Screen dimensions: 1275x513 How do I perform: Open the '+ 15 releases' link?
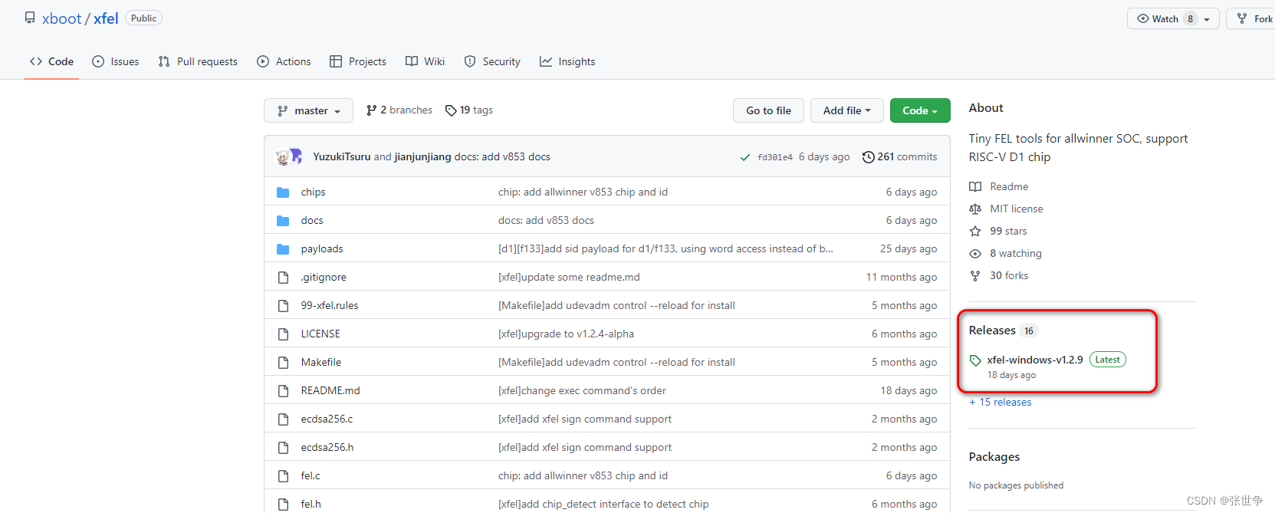pos(1001,403)
